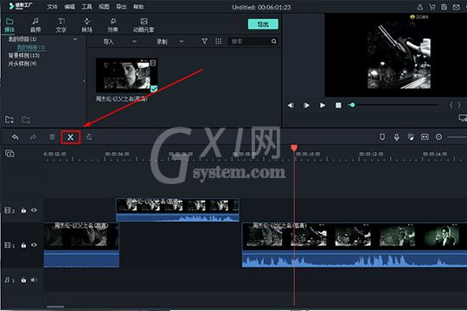Select the scissors split tool
Image resolution: width=467 pixels, height=311 pixels.
point(71,137)
